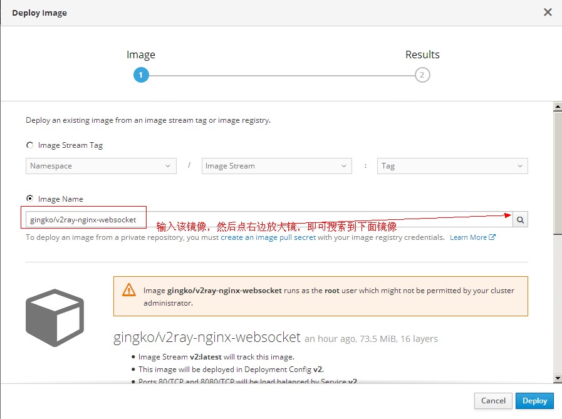Click the 'deployed in Deployment Config v2' line
This screenshot has width=562, height=419.
click(231, 370)
